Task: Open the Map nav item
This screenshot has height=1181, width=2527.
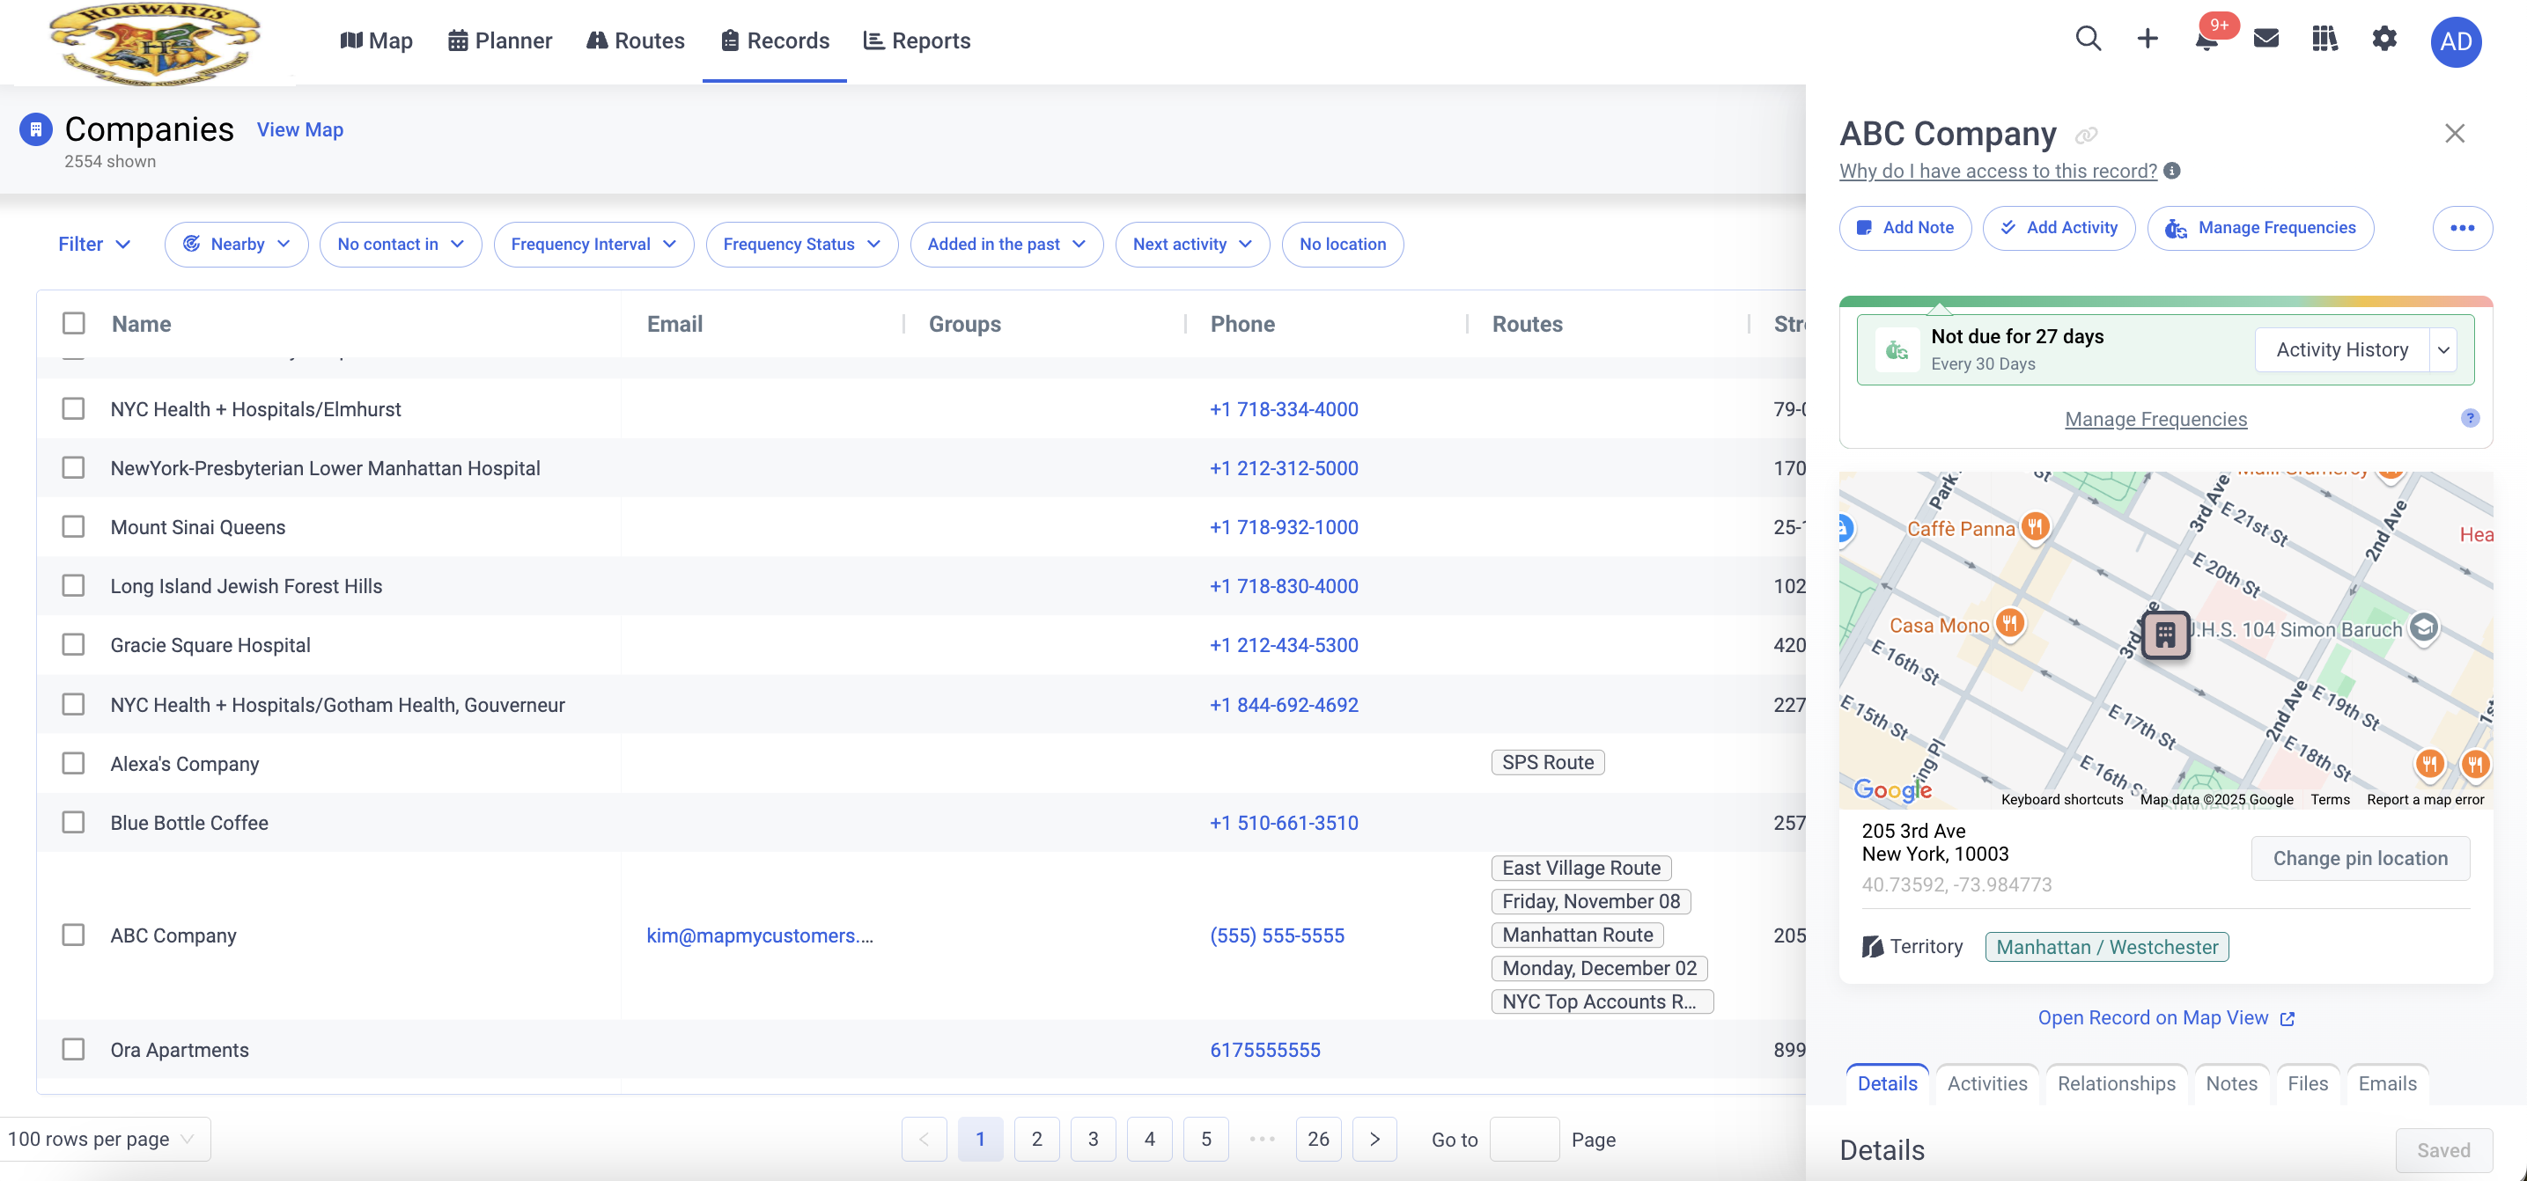Action: pyautogui.click(x=376, y=40)
